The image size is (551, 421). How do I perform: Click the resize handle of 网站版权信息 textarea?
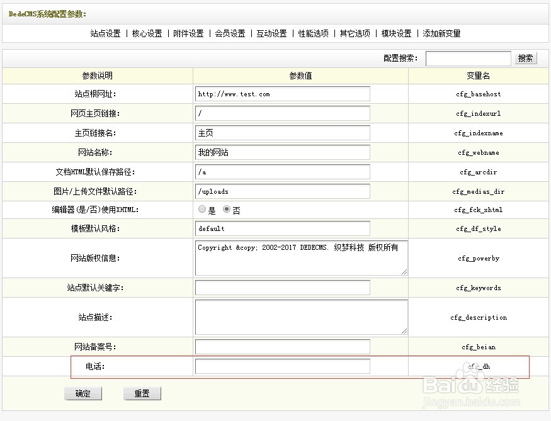404,272
